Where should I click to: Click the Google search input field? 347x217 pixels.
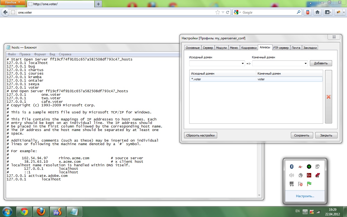(268, 12)
